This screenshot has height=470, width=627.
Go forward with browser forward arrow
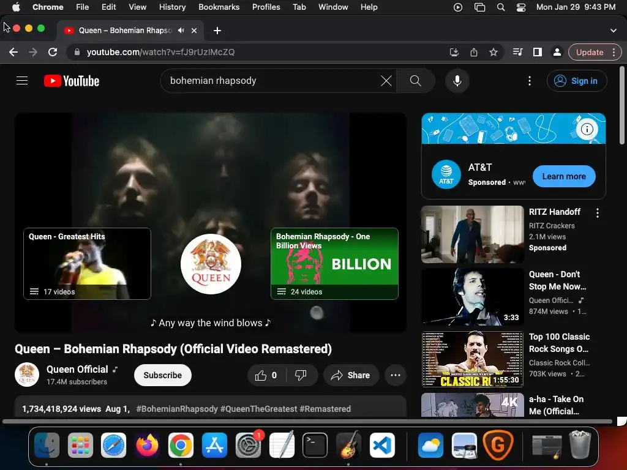(33, 52)
